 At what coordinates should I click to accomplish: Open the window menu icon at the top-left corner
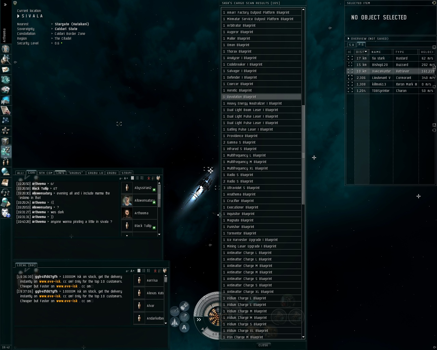pos(15,3)
